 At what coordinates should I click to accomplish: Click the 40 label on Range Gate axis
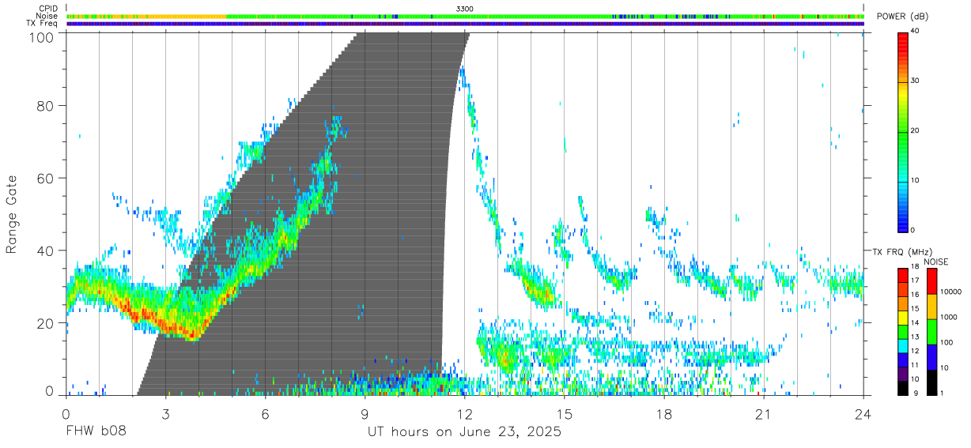click(46, 251)
